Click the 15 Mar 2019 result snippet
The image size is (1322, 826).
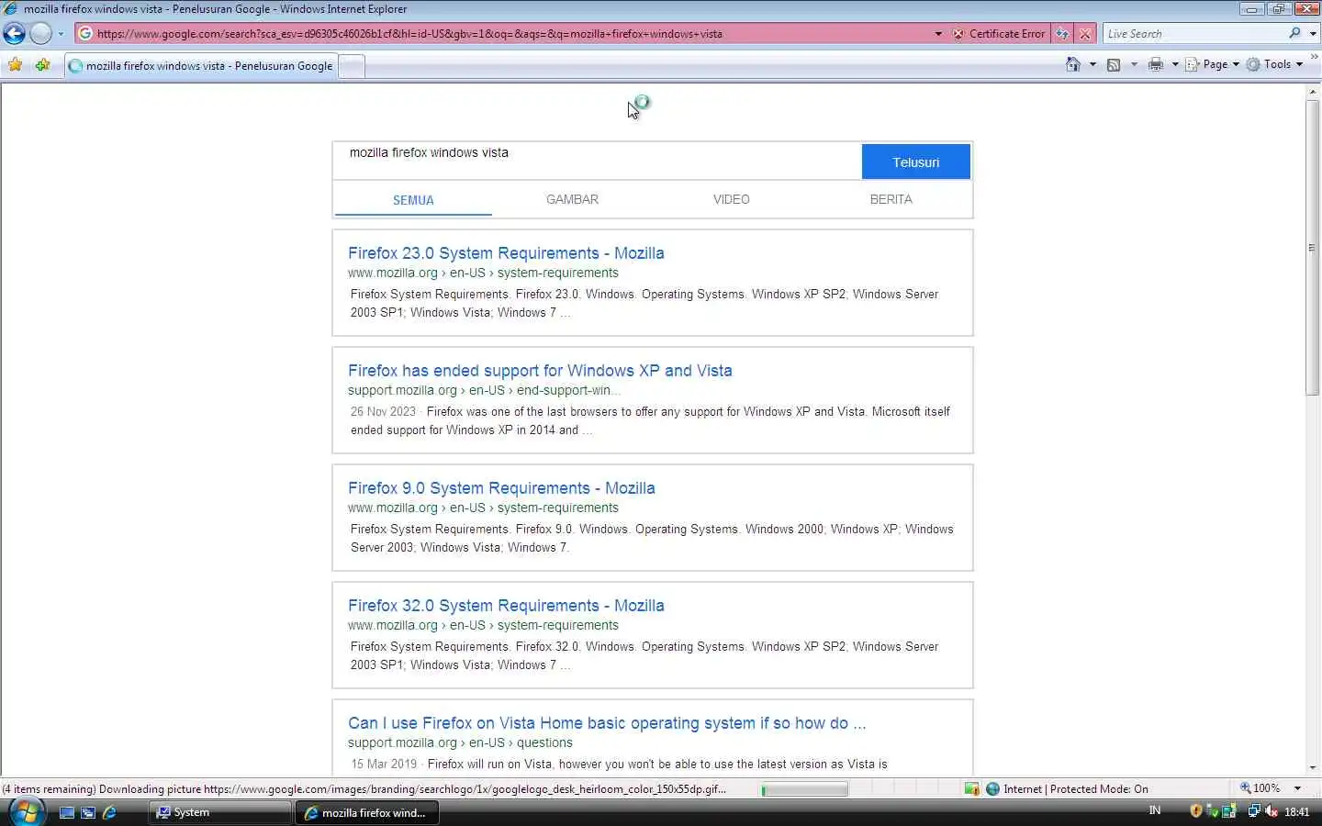coord(619,764)
